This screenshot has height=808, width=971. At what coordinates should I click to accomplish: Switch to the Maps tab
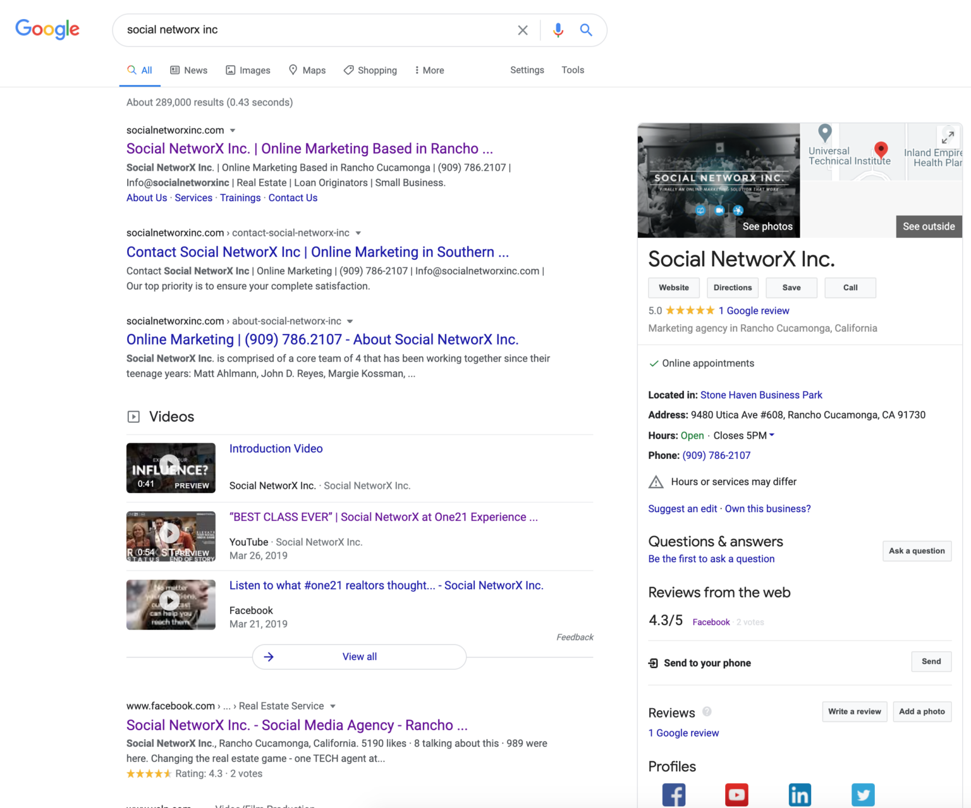click(307, 70)
